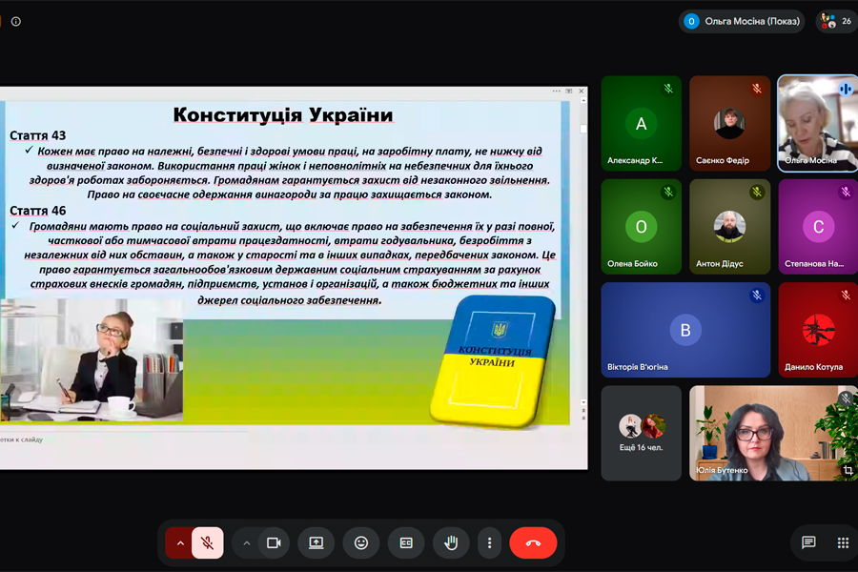The image size is (858, 572).
Task: Turn on captions with CC icon
Action: (x=406, y=543)
